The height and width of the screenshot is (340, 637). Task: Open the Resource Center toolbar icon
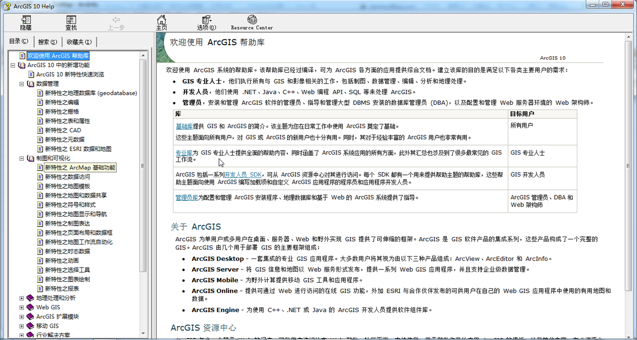(252, 20)
